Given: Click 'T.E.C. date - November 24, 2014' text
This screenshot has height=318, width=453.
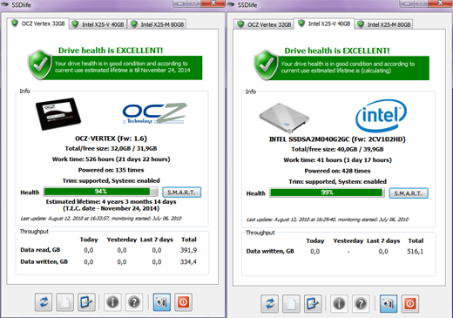Looking at the screenshot, I should click(x=111, y=208).
